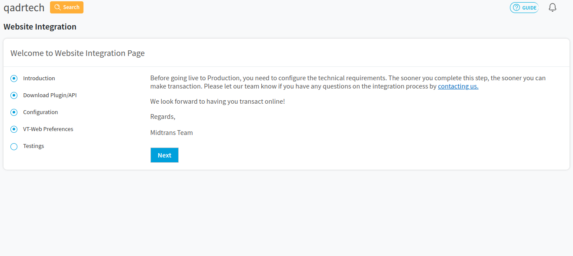Click the orange Search button label

point(71,7)
